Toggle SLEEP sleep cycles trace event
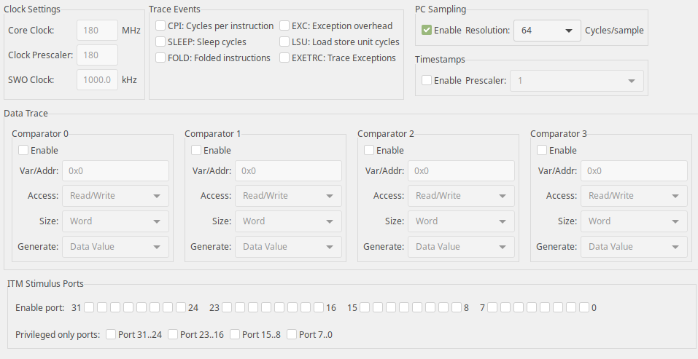 tap(160, 42)
